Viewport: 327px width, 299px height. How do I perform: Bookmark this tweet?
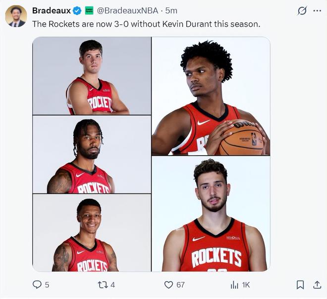(x=300, y=285)
